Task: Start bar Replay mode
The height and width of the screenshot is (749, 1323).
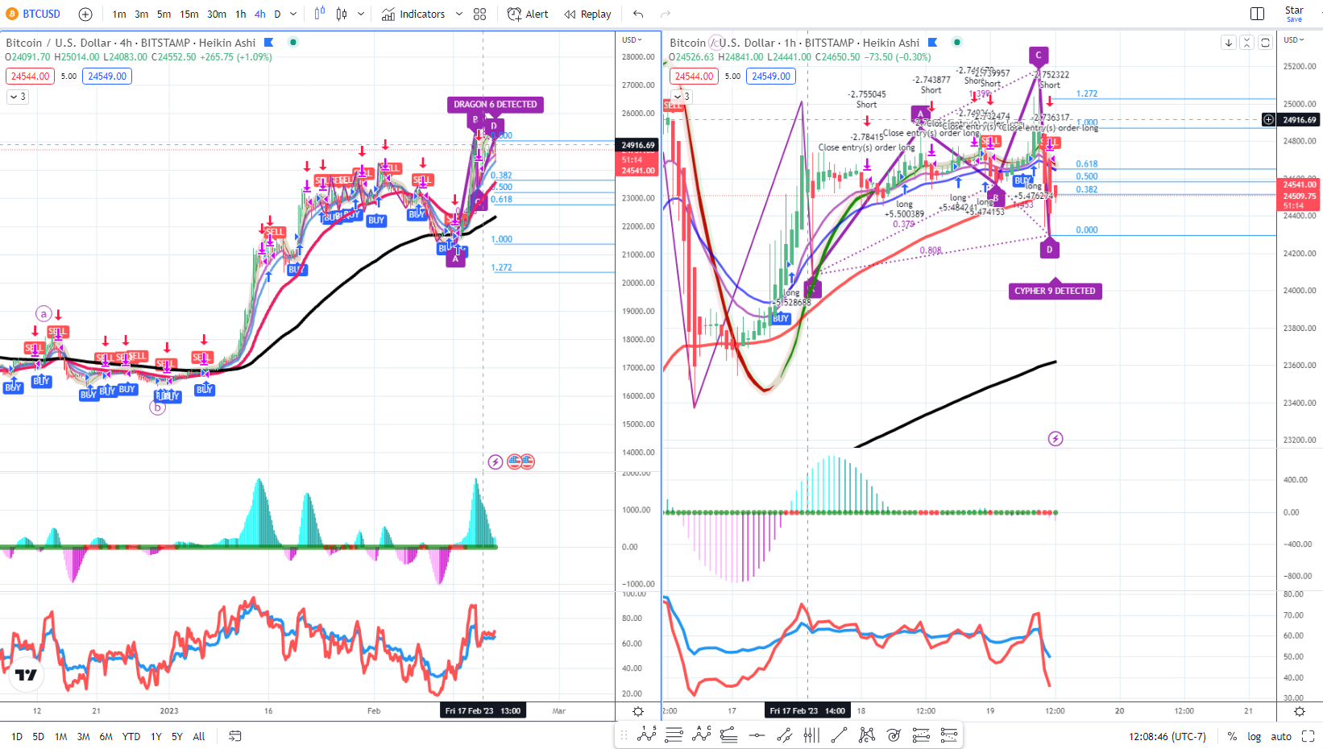Action: 587,14
